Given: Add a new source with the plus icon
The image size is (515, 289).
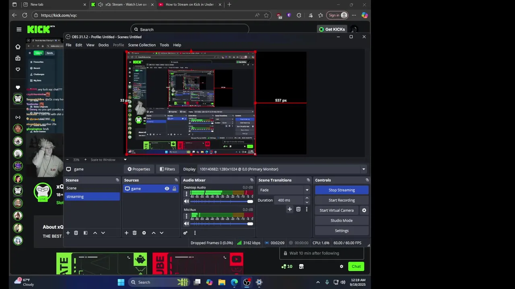Looking at the screenshot, I should point(126,233).
